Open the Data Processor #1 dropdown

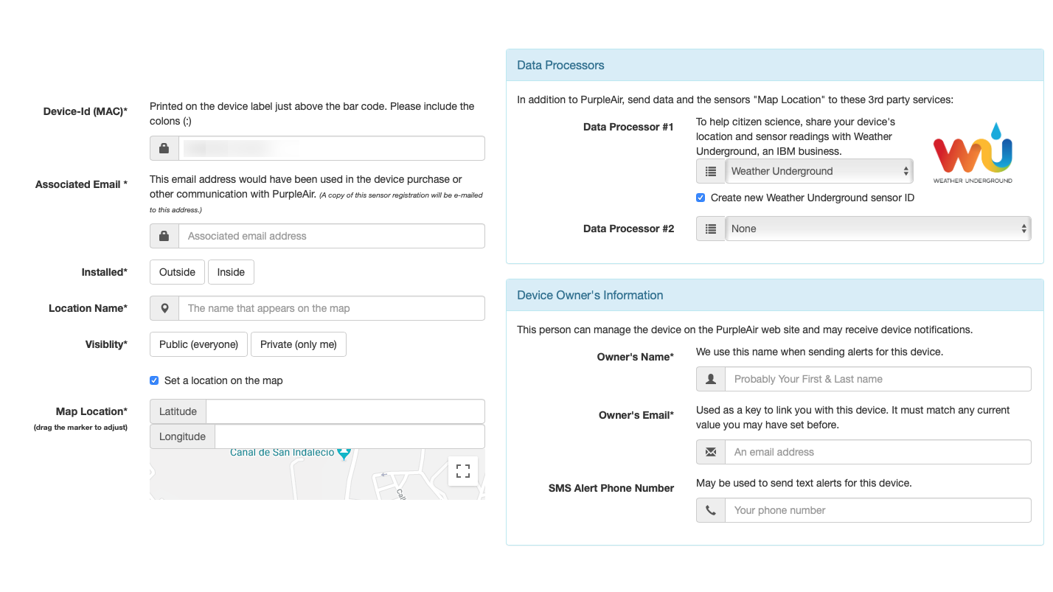[819, 171]
